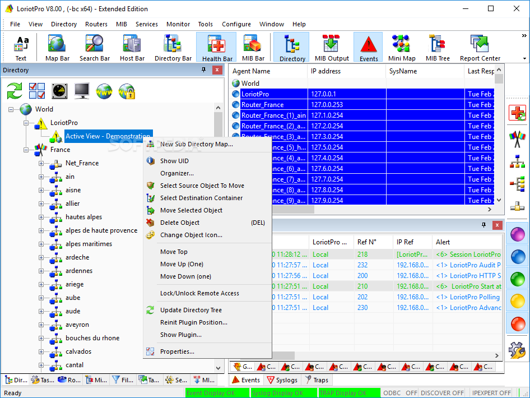Expand the ardeche tree node

click(41, 258)
